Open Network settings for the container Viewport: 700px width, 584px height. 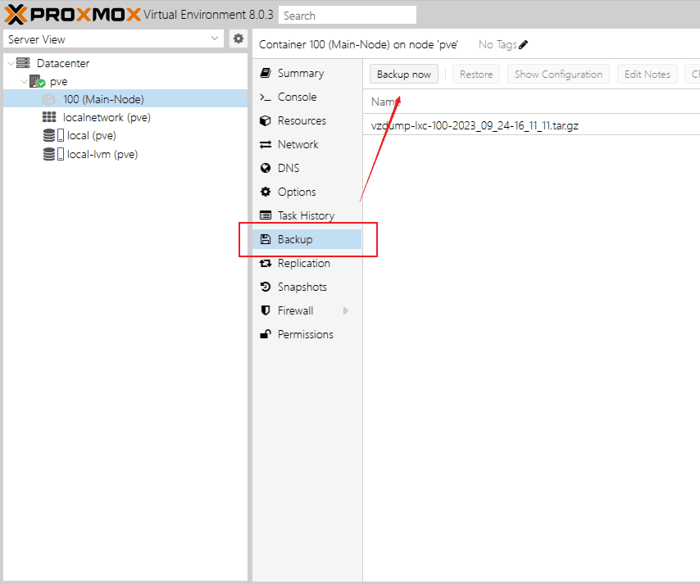click(298, 144)
